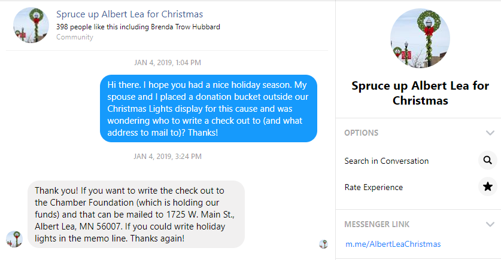Click the Community category label
This screenshot has width=501, height=260.
click(x=75, y=37)
